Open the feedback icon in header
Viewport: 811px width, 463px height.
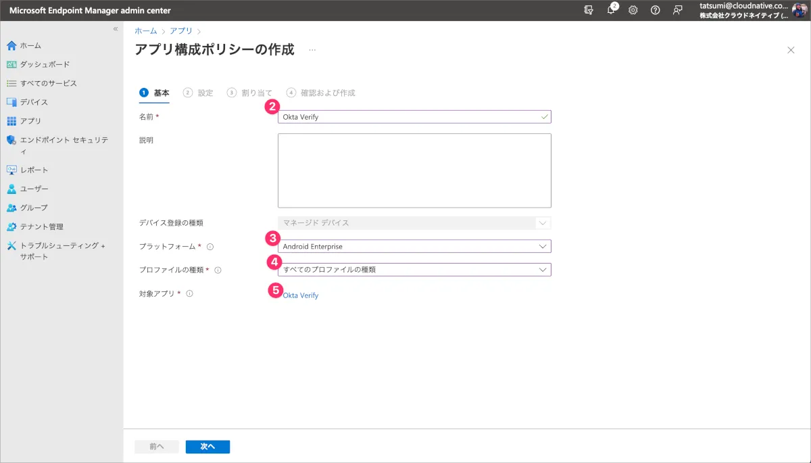click(x=677, y=10)
